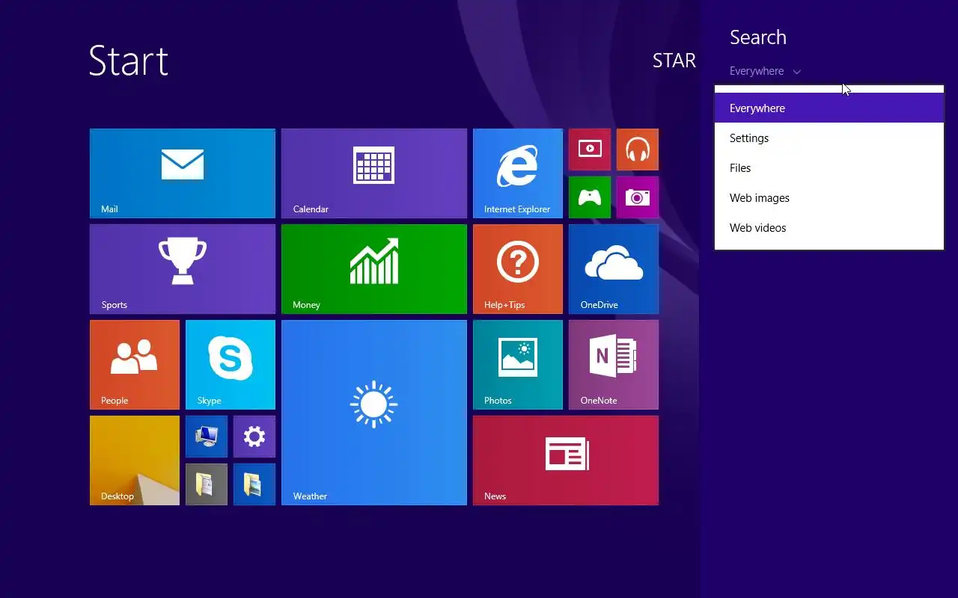This screenshot has height=598, width=958.
Task: Open the Documents folder tile
Action: pyautogui.click(x=207, y=484)
